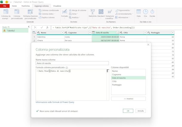Click the Nome nuova colonna field

pyautogui.click(x=72, y=63)
